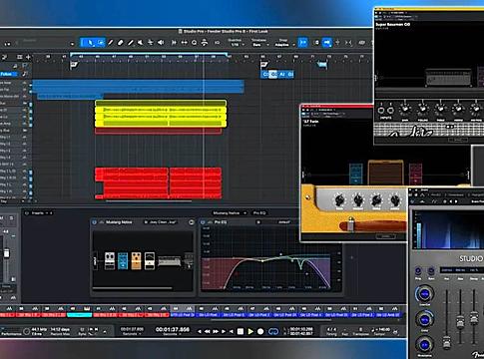
Task: Click the first marker flag on the timeline
Action: pyautogui.click(x=74, y=65)
